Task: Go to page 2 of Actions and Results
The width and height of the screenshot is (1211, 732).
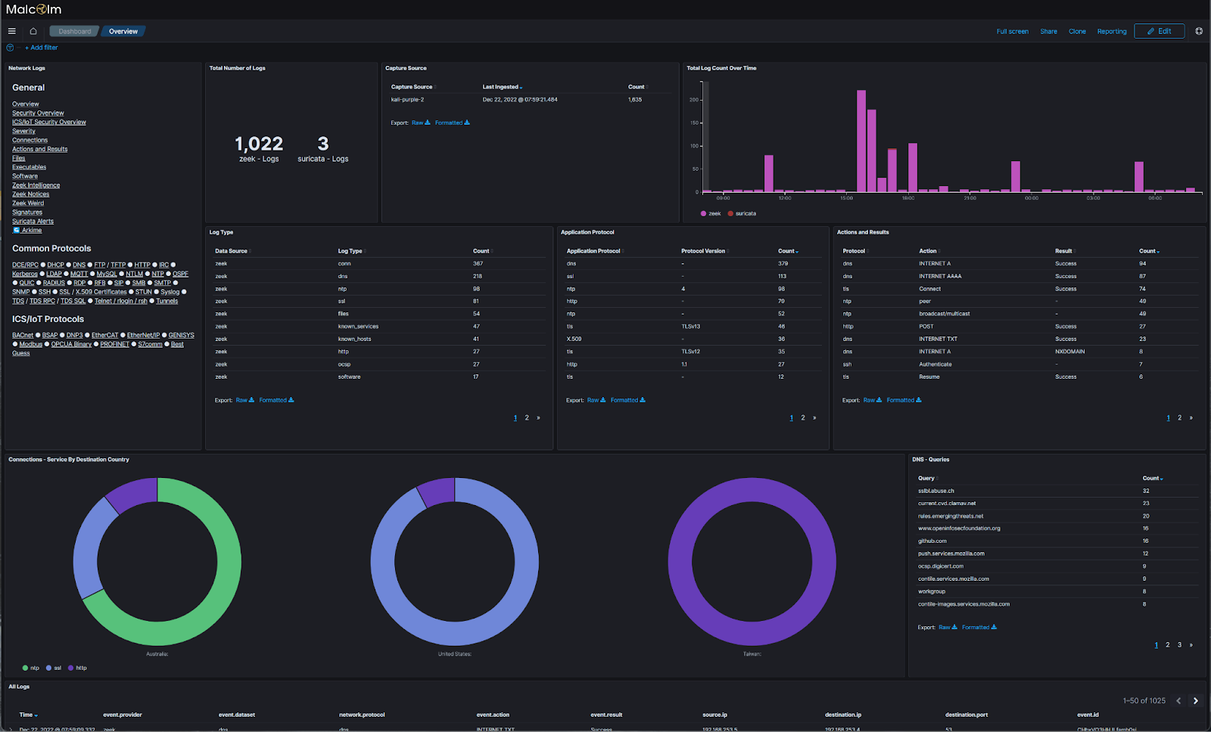Action: coord(1179,417)
